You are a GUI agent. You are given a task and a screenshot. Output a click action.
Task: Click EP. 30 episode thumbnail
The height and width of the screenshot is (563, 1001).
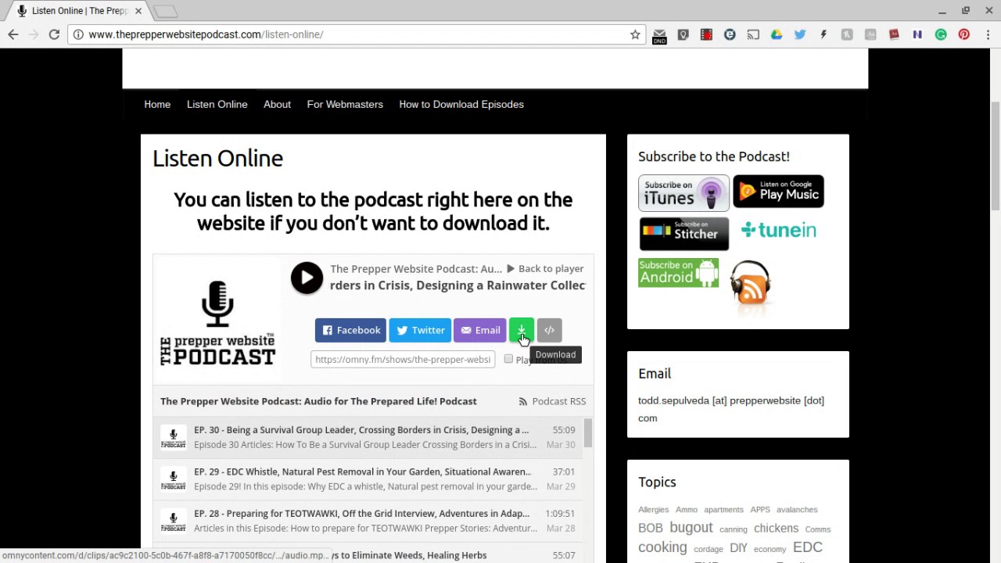coord(174,437)
